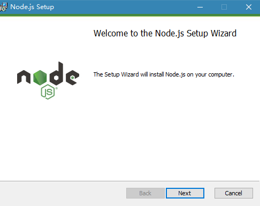Click the Setup Wizard will install description
The image size is (260, 206).
[x=164, y=74]
